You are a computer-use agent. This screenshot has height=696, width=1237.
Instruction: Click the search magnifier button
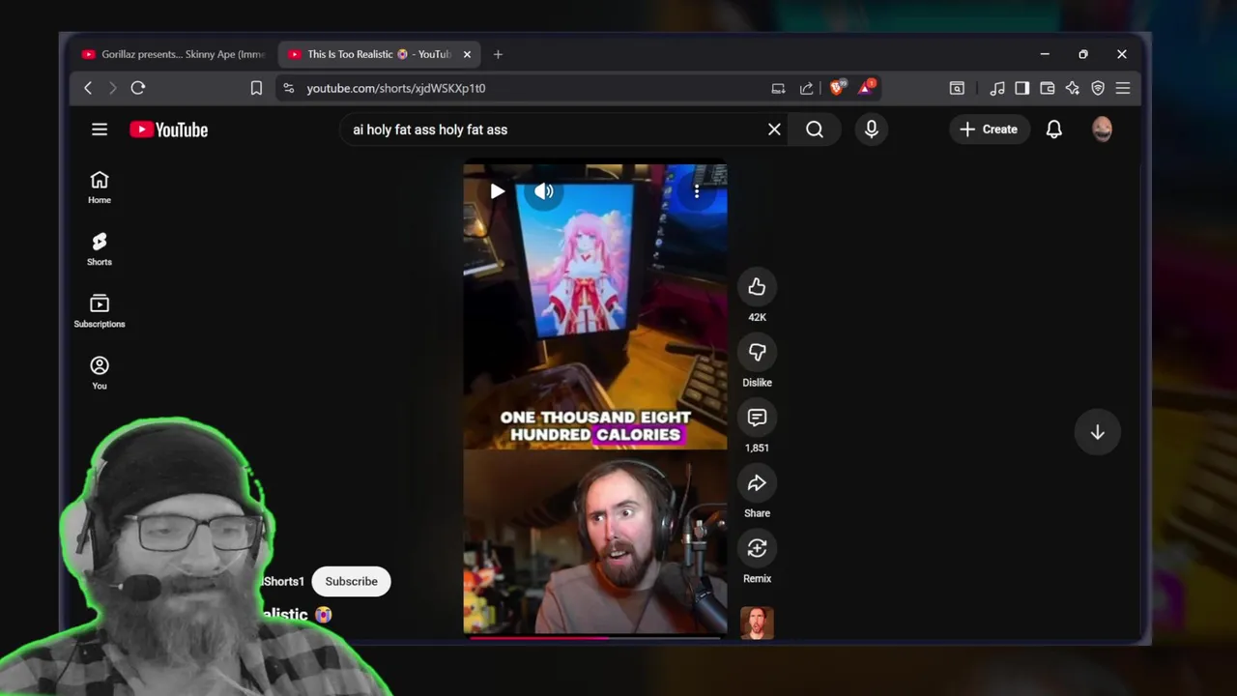[815, 130]
